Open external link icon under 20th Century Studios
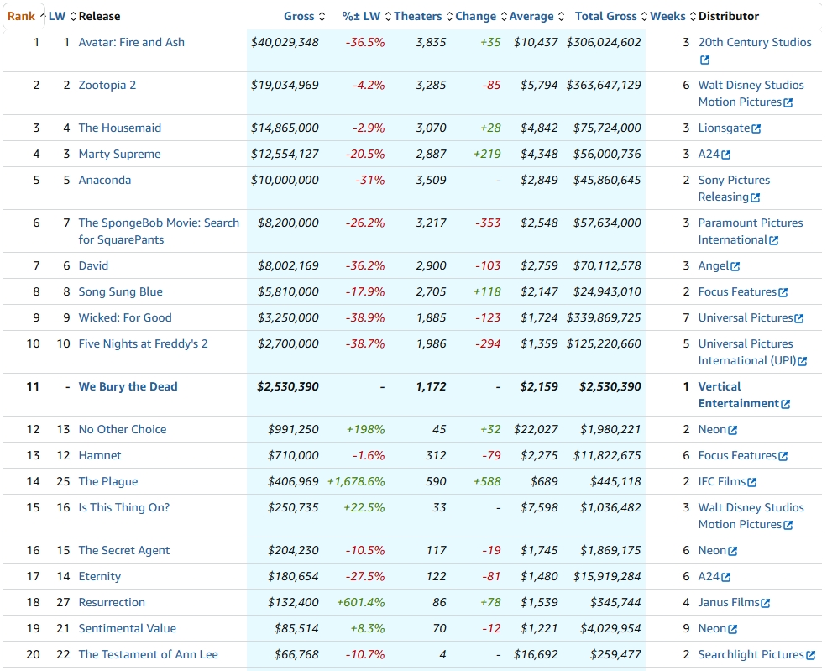Screen dimensions: 827x671 (x=704, y=60)
